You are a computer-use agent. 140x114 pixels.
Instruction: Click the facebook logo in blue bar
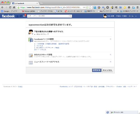click(8, 16)
